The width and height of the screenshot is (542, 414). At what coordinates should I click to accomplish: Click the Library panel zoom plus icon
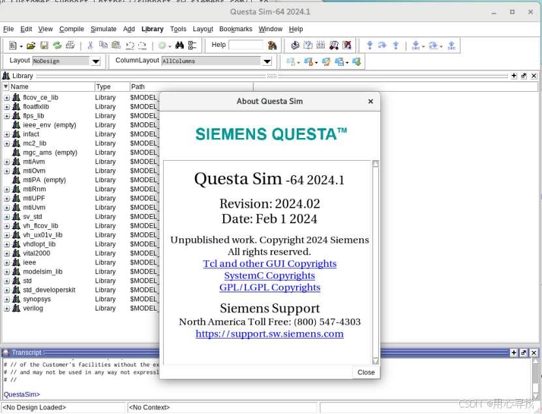[514, 76]
